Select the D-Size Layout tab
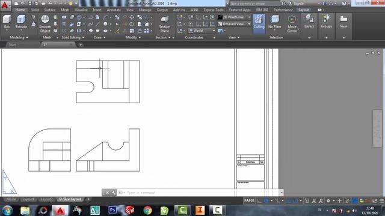Viewport: 385px width, 216px height. pyautogui.click(x=70, y=199)
